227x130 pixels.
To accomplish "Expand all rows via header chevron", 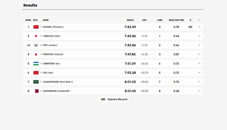I will [199, 20].
